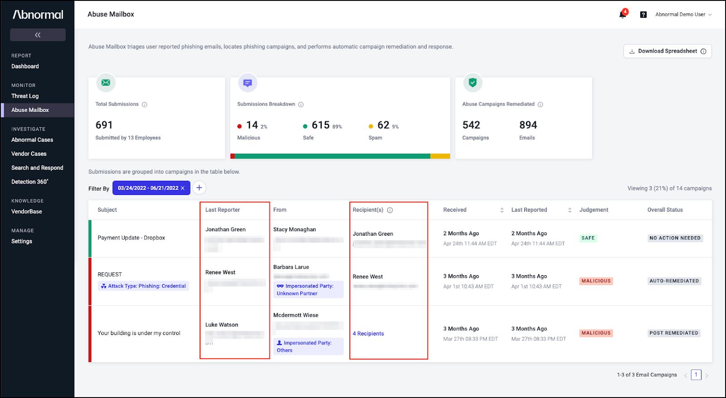Sort by the Last Reported column arrows
This screenshot has width=726, height=398.
[570, 210]
